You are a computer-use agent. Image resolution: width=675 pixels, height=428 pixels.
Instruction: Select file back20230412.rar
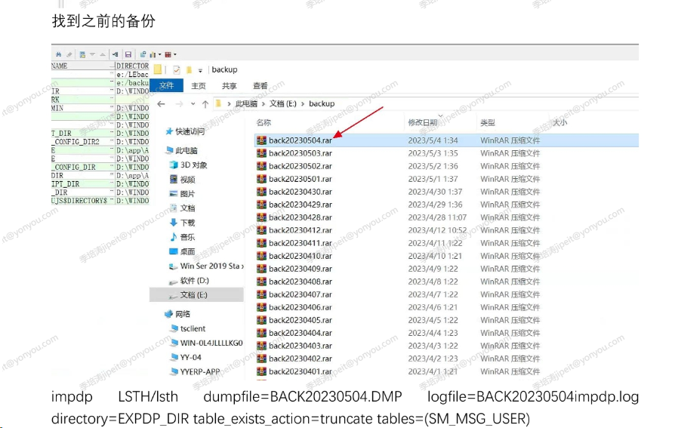click(301, 230)
